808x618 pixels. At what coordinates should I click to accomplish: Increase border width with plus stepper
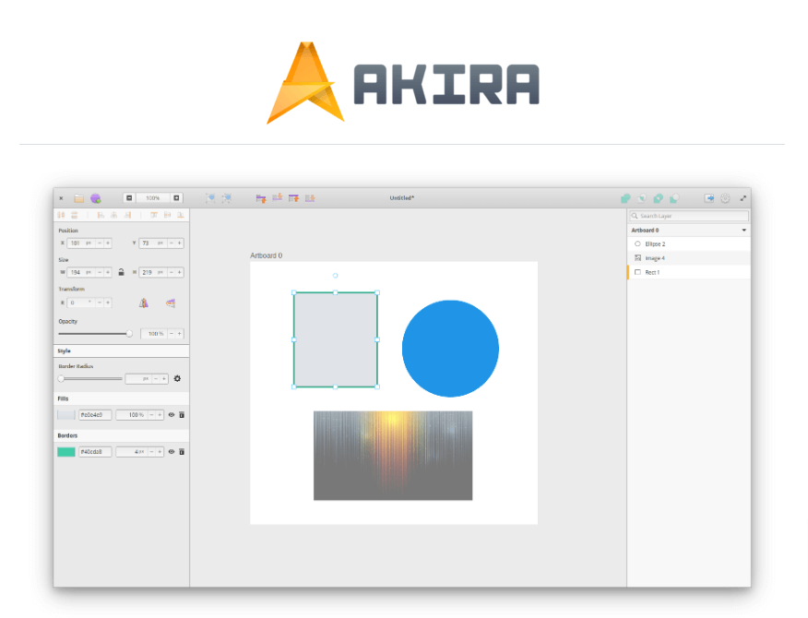pos(160,452)
